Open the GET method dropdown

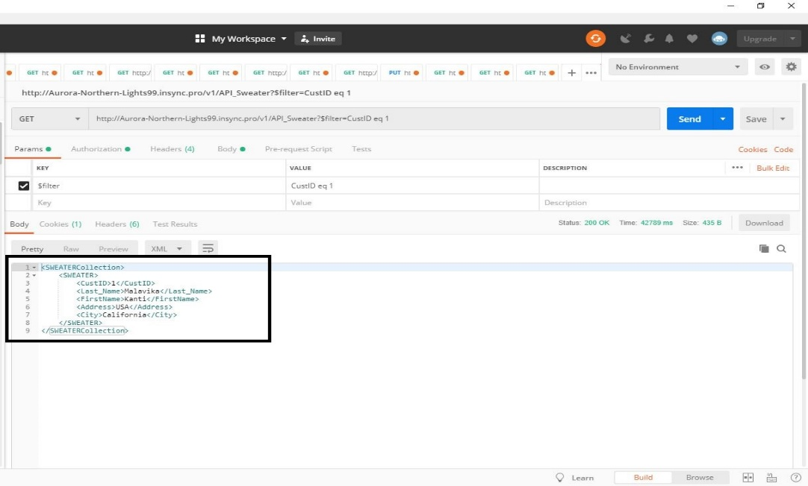[49, 119]
